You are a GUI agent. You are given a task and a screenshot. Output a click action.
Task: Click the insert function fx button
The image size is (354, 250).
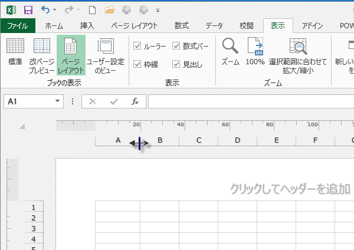pyautogui.click(x=135, y=101)
